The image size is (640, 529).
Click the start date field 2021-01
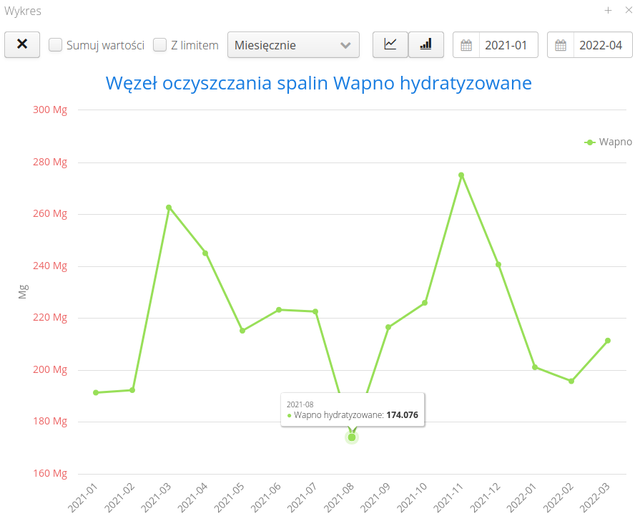point(507,45)
